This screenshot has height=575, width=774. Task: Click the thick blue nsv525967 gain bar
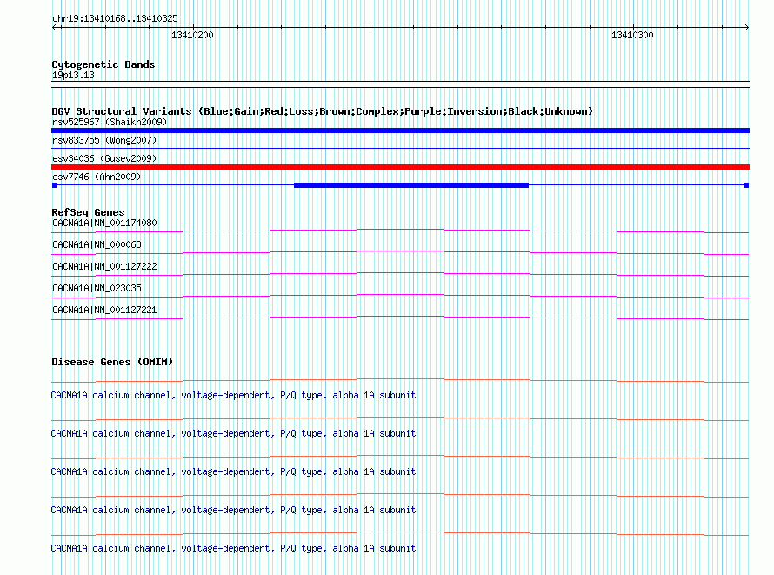[x=400, y=130]
